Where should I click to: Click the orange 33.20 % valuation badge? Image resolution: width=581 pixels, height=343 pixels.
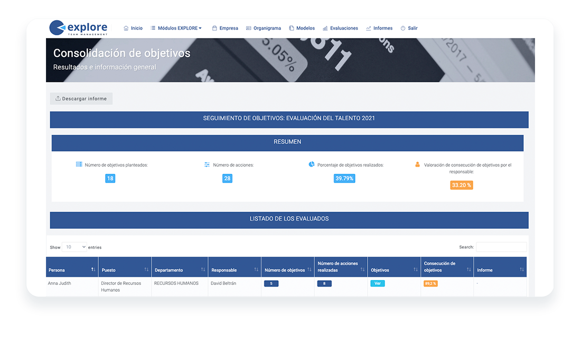pos(461,185)
